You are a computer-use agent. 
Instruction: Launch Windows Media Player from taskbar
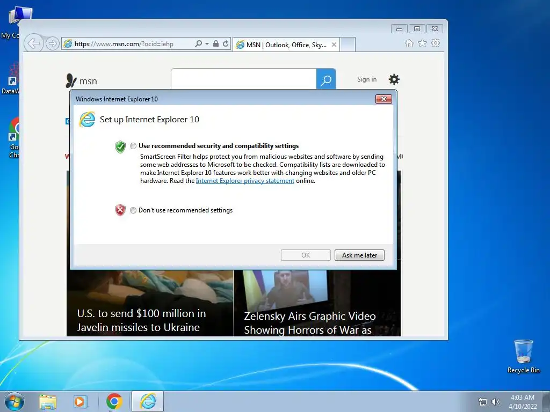coord(81,402)
